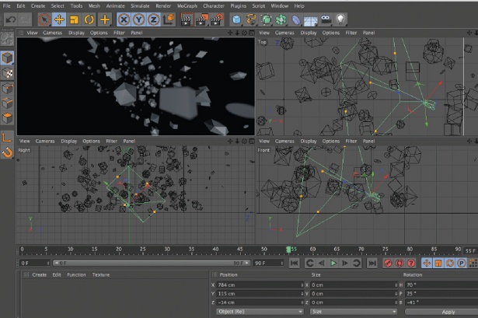Open the Simulate menu

(x=139, y=6)
